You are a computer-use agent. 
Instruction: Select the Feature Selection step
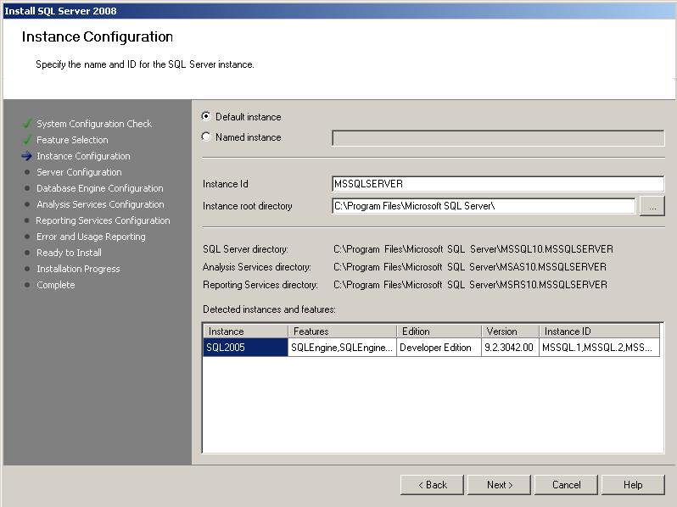click(72, 140)
